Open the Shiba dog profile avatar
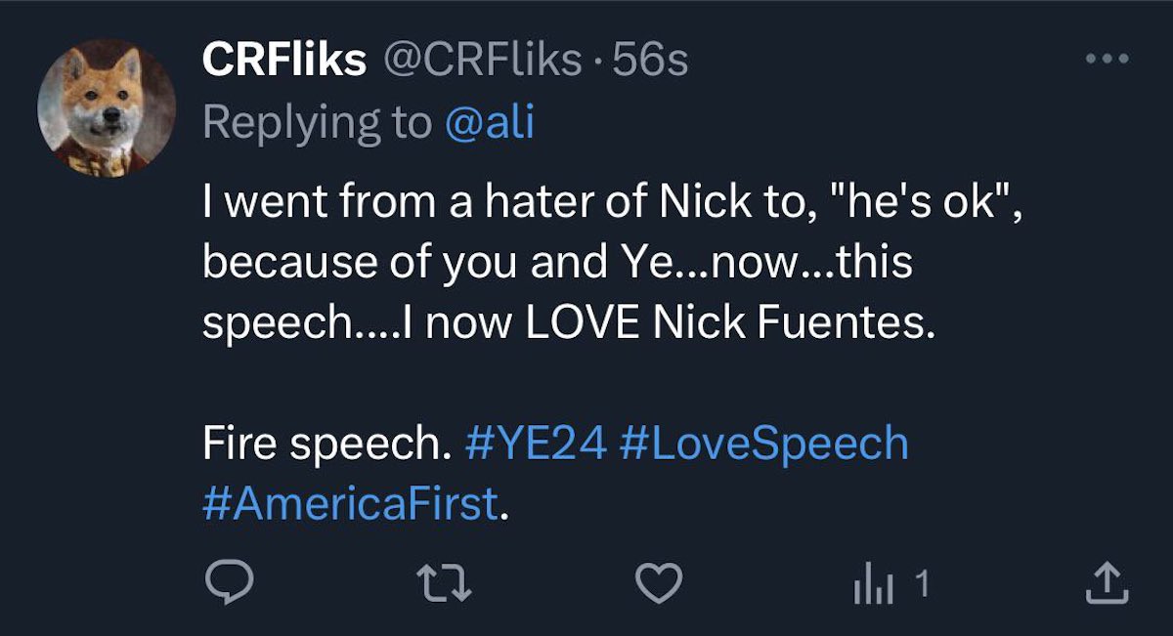This screenshot has height=636, width=1173. (107, 107)
